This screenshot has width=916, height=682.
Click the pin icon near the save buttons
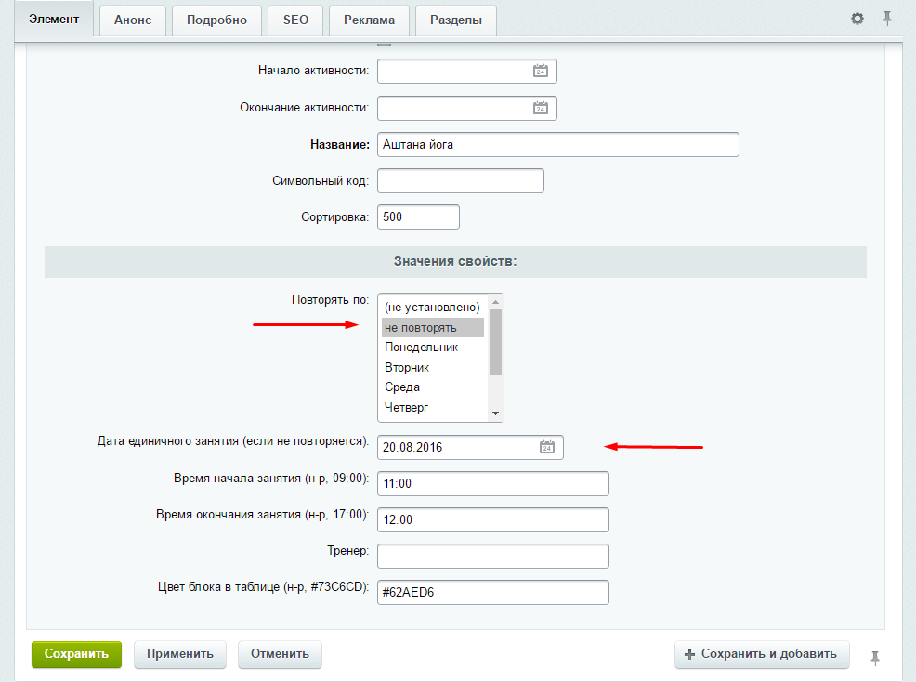(x=874, y=657)
